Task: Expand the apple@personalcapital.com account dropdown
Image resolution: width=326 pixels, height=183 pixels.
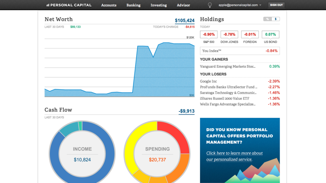Action: pyautogui.click(x=240, y=5)
